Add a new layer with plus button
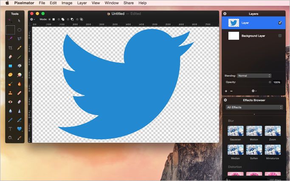This screenshot has height=181, width=290. coord(226,91)
